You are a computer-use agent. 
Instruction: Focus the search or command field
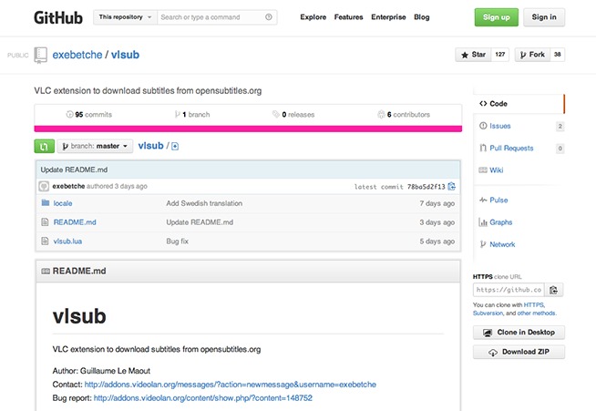coord(210,17)
